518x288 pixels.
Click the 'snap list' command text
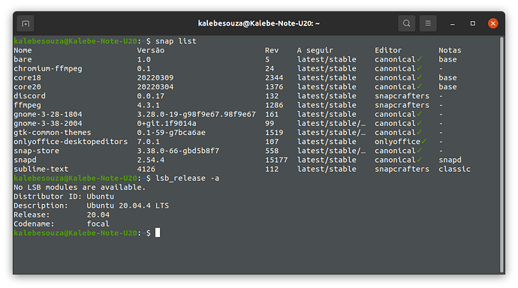(x=176, y=41)
